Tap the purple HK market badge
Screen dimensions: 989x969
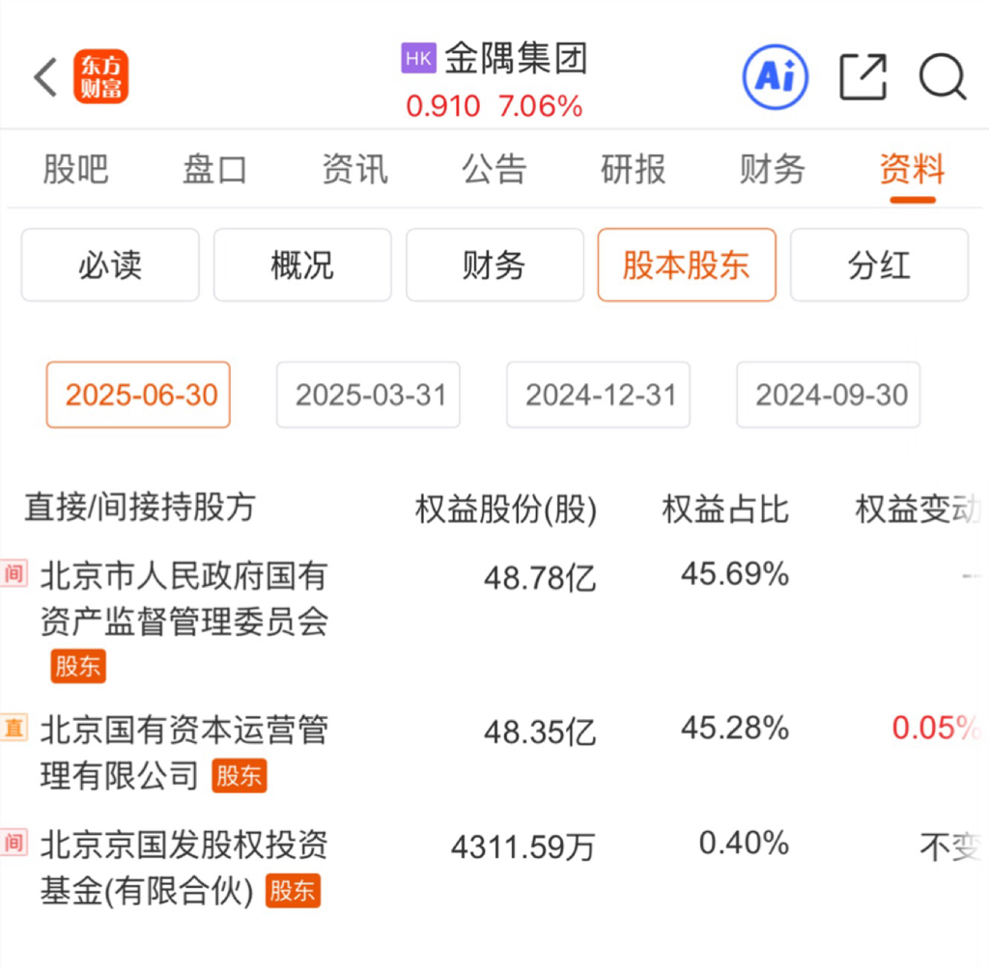pos(418,59)
